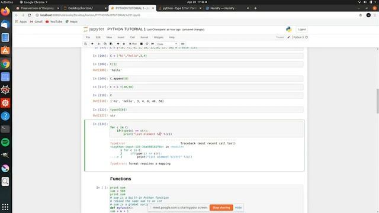This screenshot has height=213, width=379.
Task: Reload the current page
Action: tap(29, 15)
